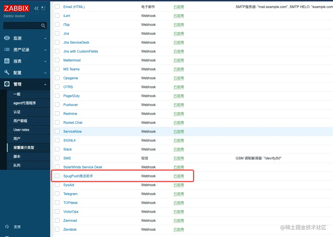This screenshot has height=237, width=333.
Task: Click the 短信 type cell of SMS
Action: pyautogui.click(x=145, y=158)
